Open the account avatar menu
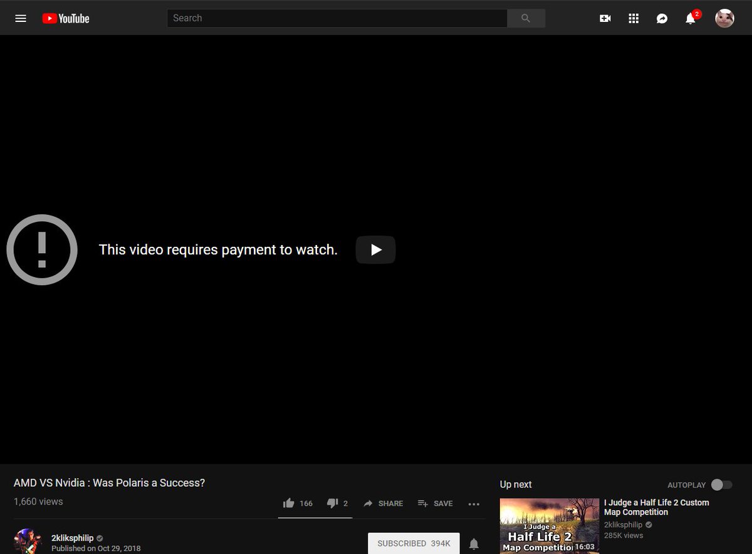Screen dimensions: 752x554 pos(725,18)
